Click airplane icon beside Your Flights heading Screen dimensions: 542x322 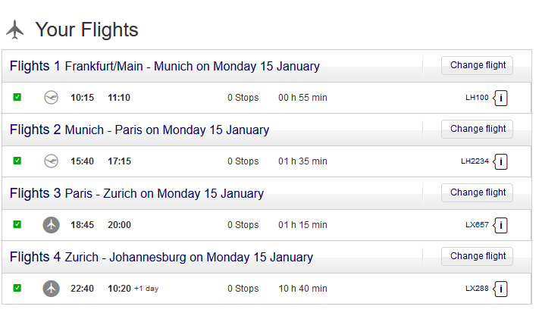pos(15,30)
